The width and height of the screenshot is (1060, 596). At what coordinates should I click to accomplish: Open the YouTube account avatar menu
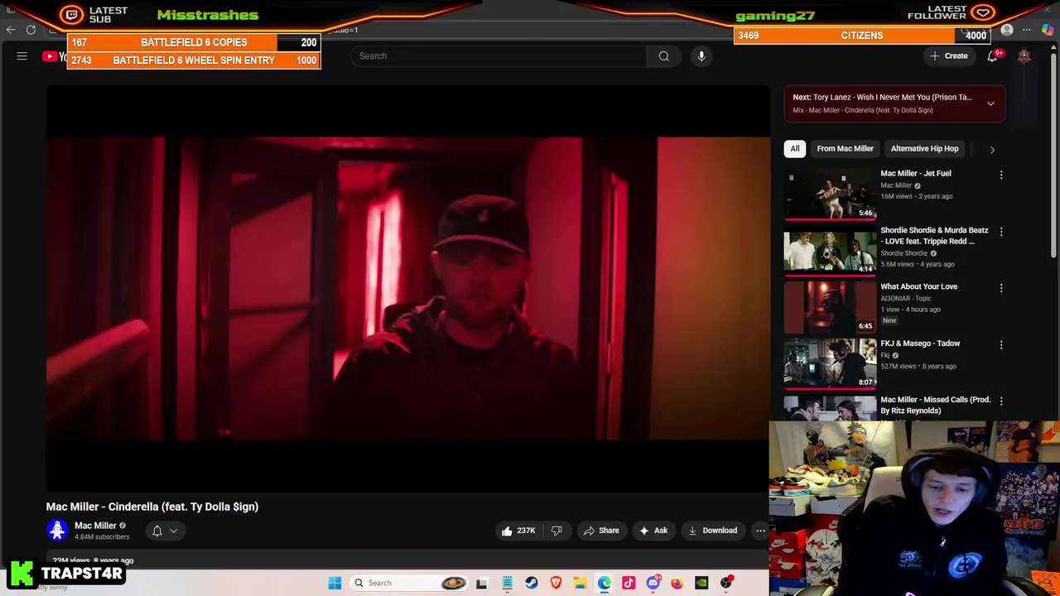click(x=1024, y=56)
